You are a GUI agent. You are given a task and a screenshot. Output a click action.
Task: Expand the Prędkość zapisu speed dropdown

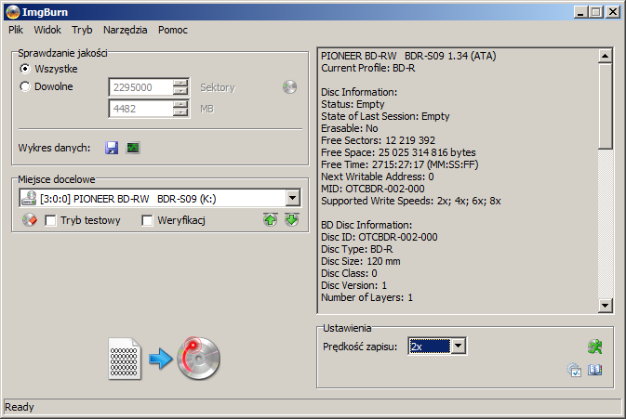pos(459,346)
